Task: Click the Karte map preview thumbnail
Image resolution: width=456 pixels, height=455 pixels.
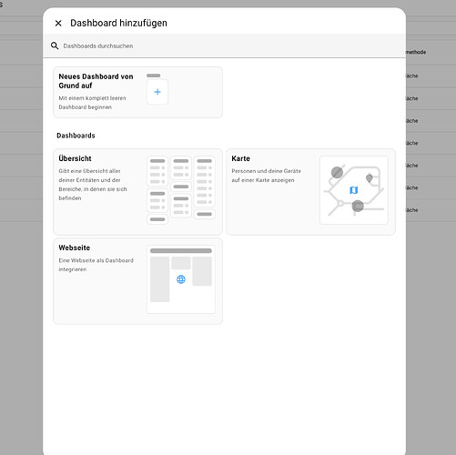Action: [x=354, y=190]
